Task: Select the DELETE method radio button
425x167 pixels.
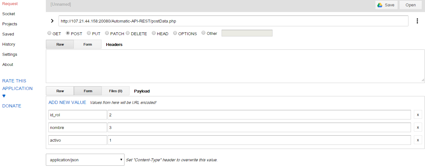Action: click(128, 33)
